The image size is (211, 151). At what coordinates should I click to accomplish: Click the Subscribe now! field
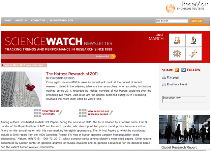coord(184,99)
